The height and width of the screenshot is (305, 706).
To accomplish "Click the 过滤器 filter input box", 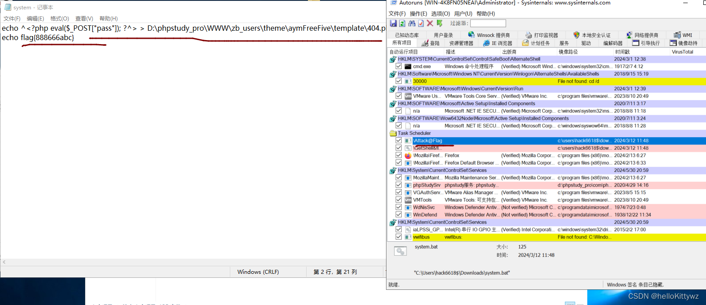I will click(x=488, y=23).
